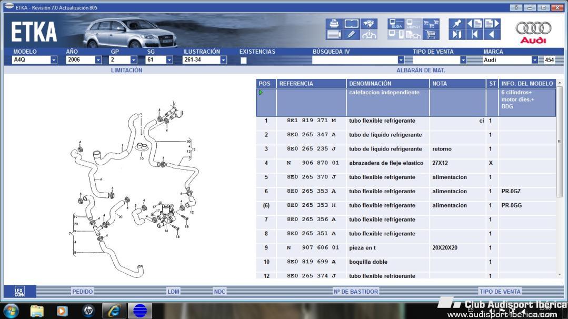Select the 'calefaccion independiente' header row
This screenshot has height=319, width=568.
click(406, 103)
